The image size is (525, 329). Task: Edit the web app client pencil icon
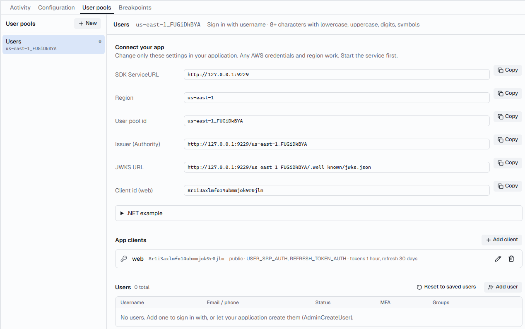pos(498,259)
